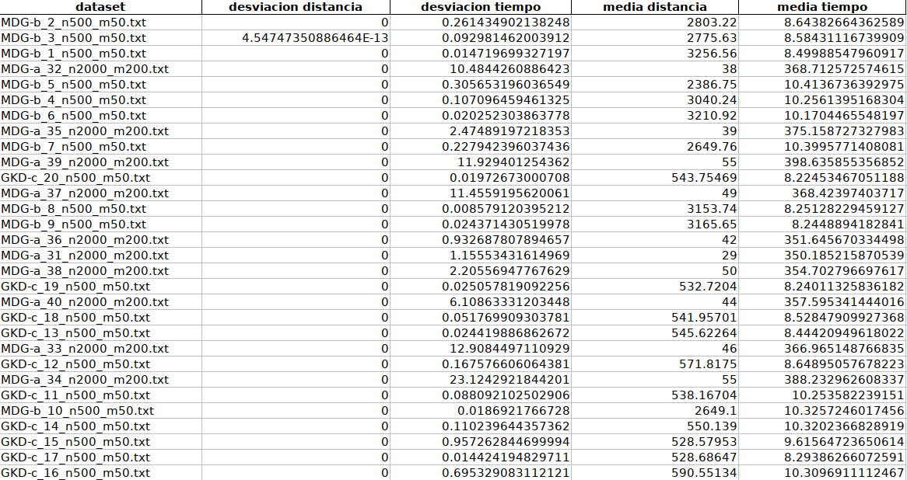Select media distancia value 2775.63
The height and width of the screenshot is (480, 907).
coord(712,38)
